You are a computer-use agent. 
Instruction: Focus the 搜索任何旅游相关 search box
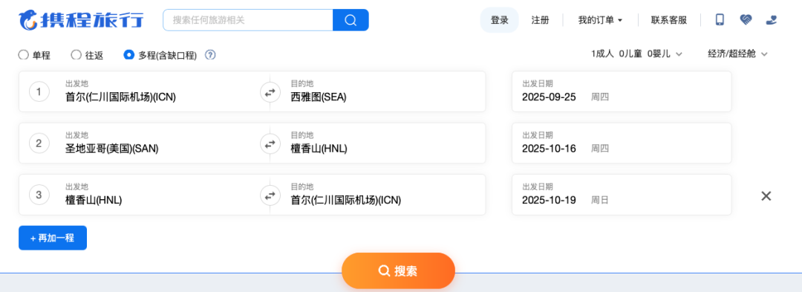pyautogui.click(x=248, y=20)
